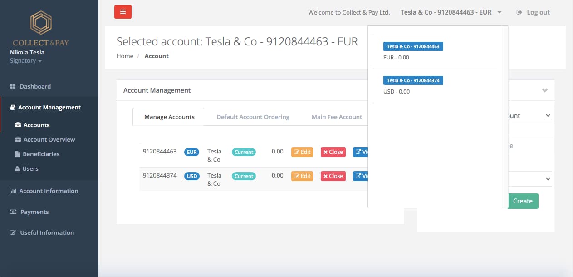The width and height of the screenshot is (573, 277).
Task: Collapse the Account Management sidebar section
Action: click(x=49, y=108)
